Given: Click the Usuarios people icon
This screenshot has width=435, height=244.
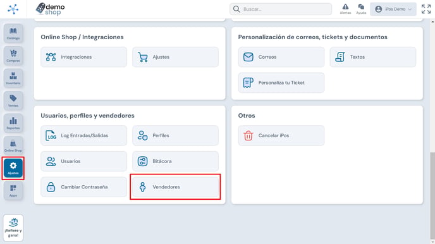Looking at the screenshot, I should 51,161.
